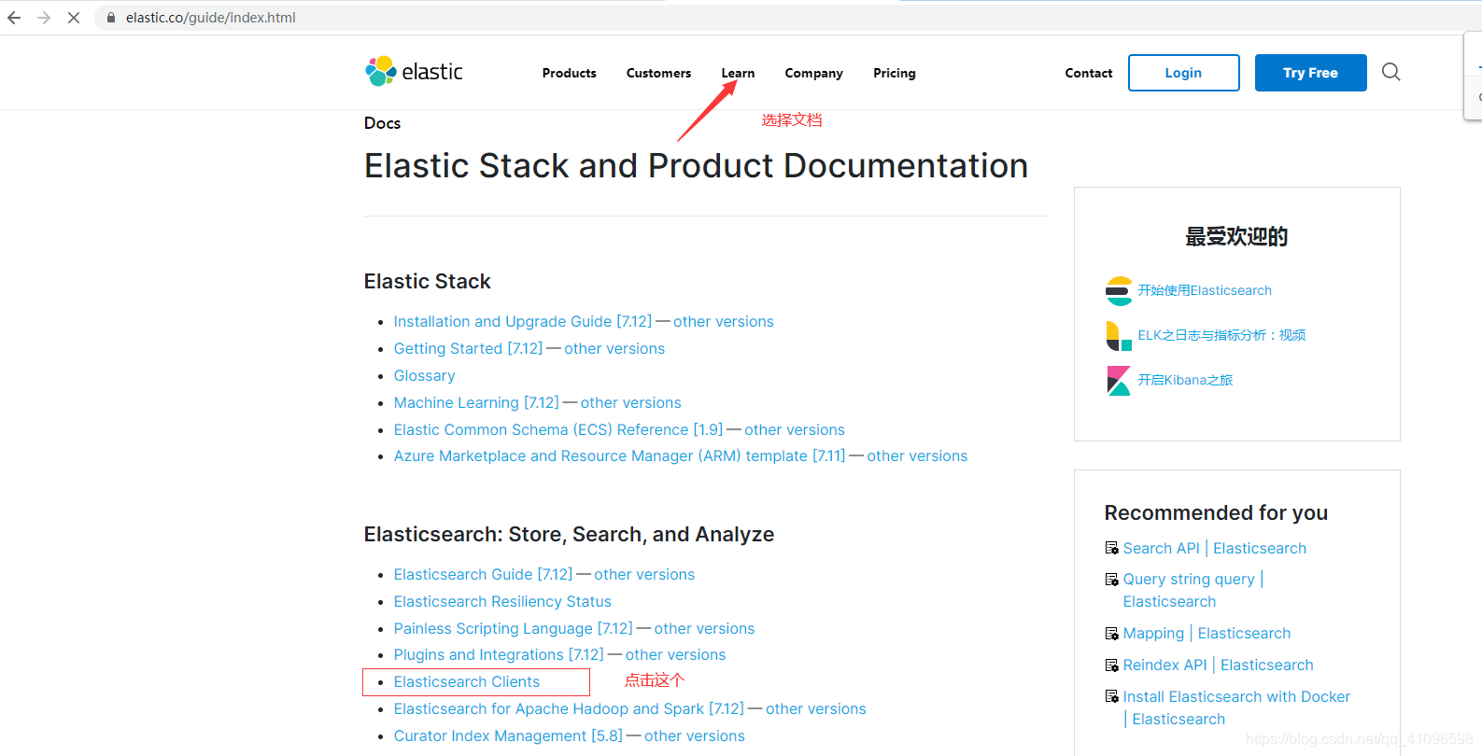Open Reindex API | Elasticsearch recommendation
The height and width of the screenshot is (756, 1482).
click(1218, 665)
